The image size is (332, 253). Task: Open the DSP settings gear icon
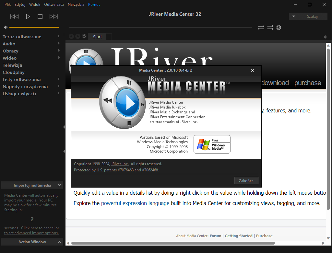279,28
